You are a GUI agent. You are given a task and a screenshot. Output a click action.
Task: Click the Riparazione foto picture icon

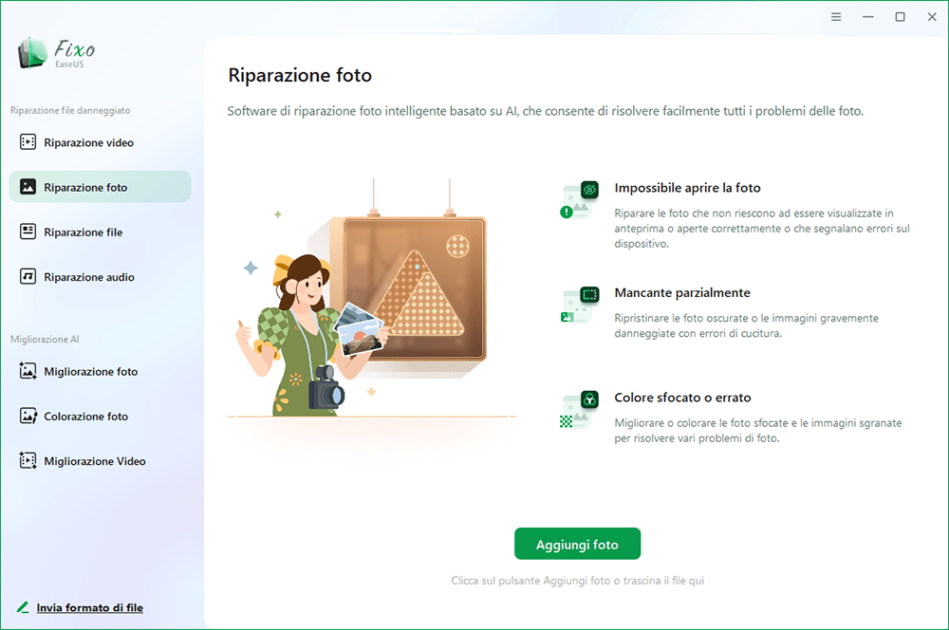(x=28, y=186)
